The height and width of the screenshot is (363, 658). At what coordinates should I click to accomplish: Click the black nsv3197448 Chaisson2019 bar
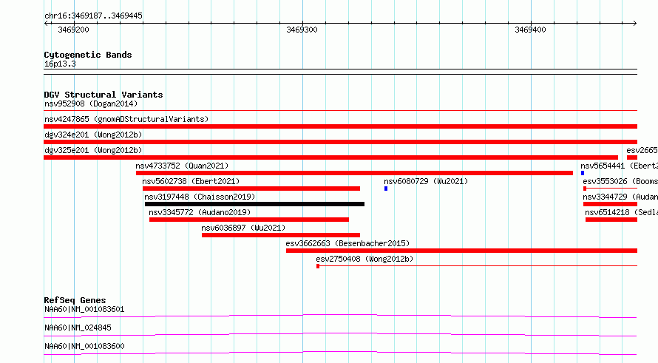coord(254,204)
